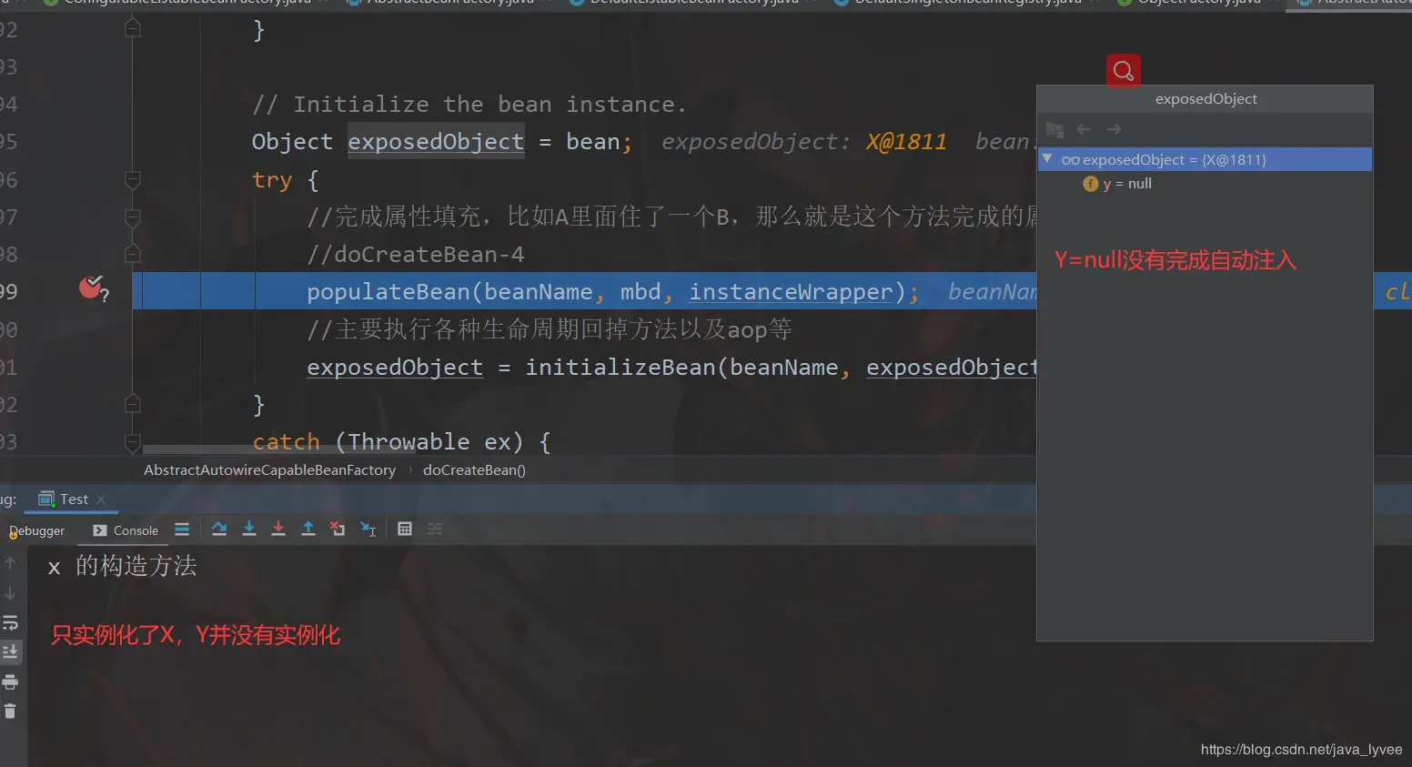Click Show Execution Point icon
This screenshot has width=1412, height=767.
(182, 530)
